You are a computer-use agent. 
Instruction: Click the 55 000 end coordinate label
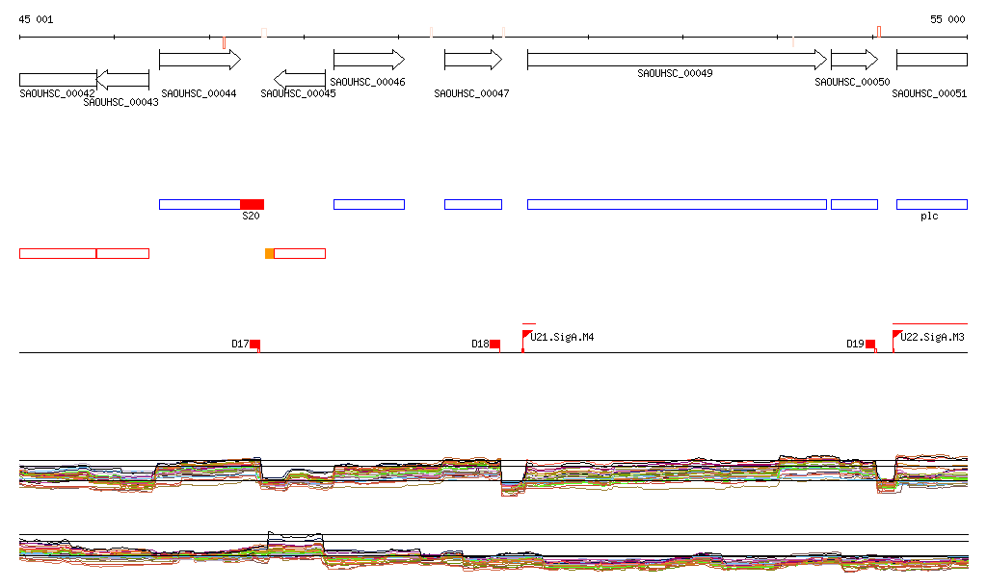coord(947,19)
